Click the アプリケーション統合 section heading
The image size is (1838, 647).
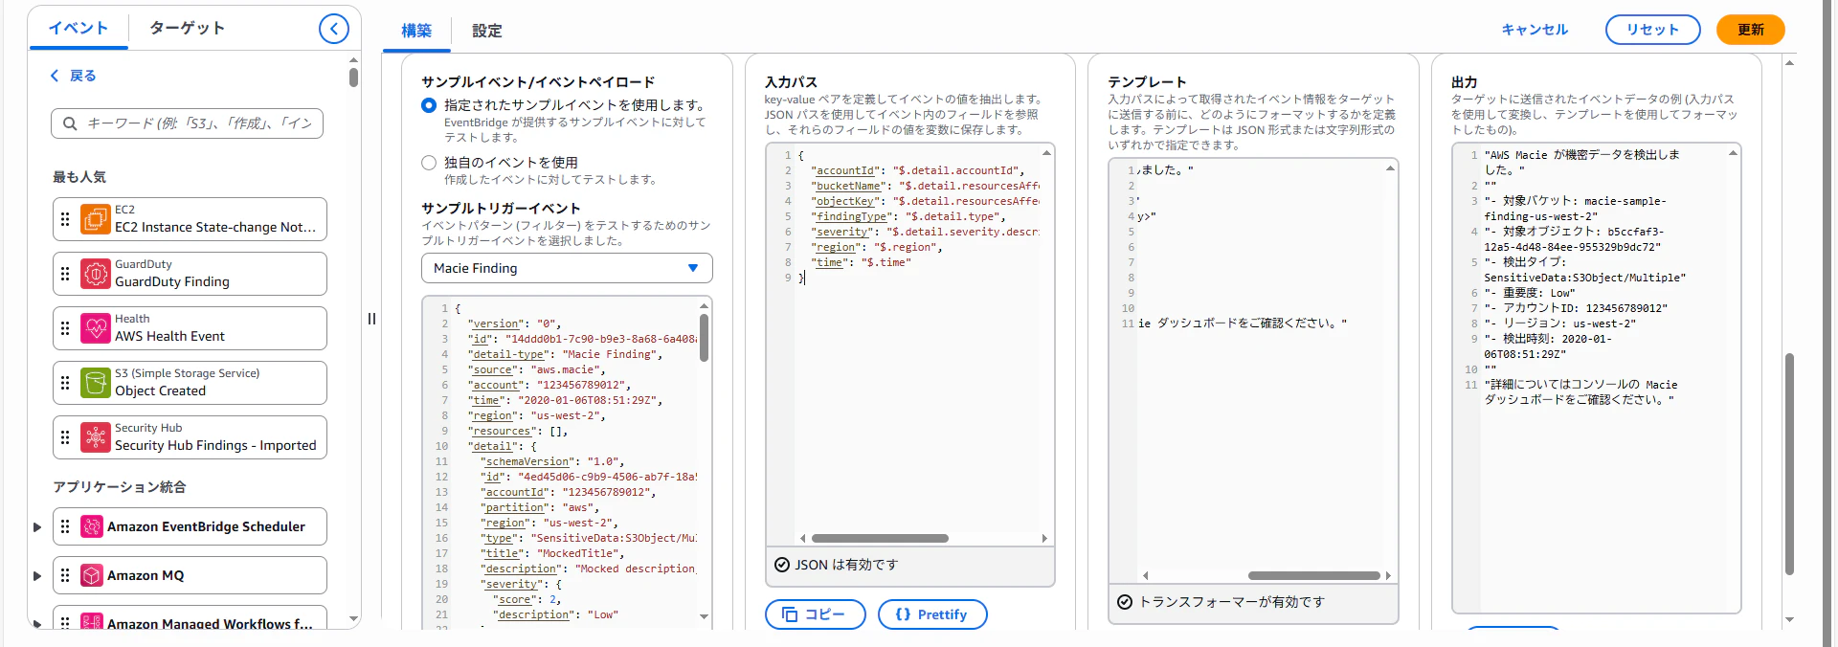[120, 487]
